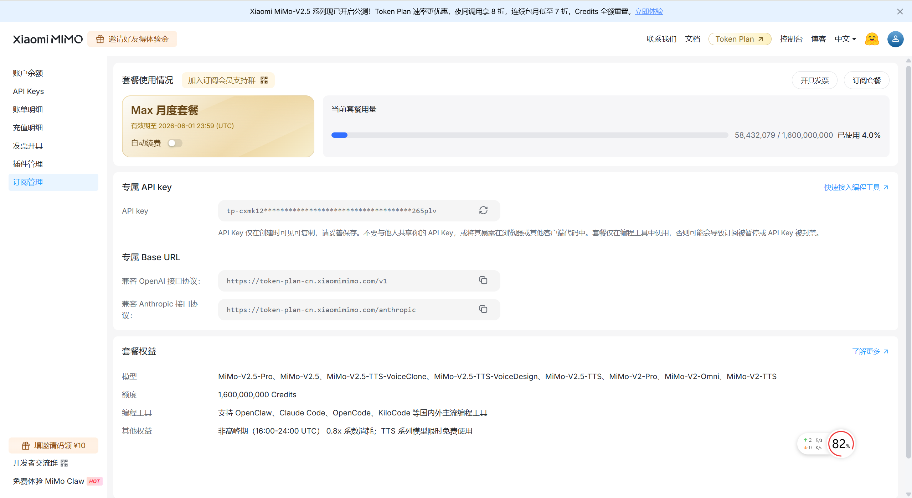Image resolution: width=912 pixels, height=498 pixels.
Task: Click the gift icon beside 邀请好友得体验金
Action: [x=100, y=39]
